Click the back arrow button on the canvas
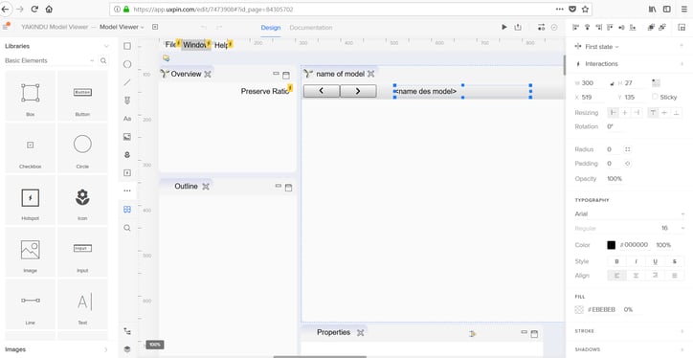Screen dimensions: 693x358 322,91
